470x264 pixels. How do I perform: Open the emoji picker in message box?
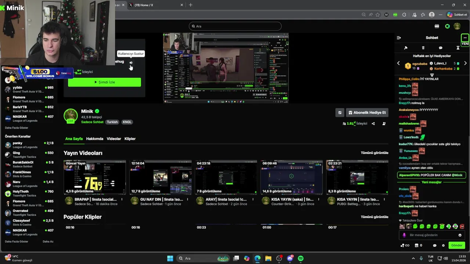point(460,235)
